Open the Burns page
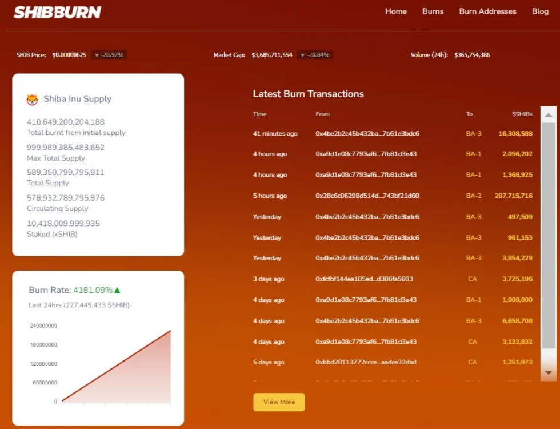This screenshot has width=560, height=429. pos(433,11)
